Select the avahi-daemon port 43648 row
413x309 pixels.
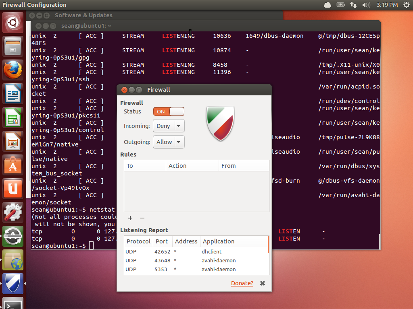196,260
